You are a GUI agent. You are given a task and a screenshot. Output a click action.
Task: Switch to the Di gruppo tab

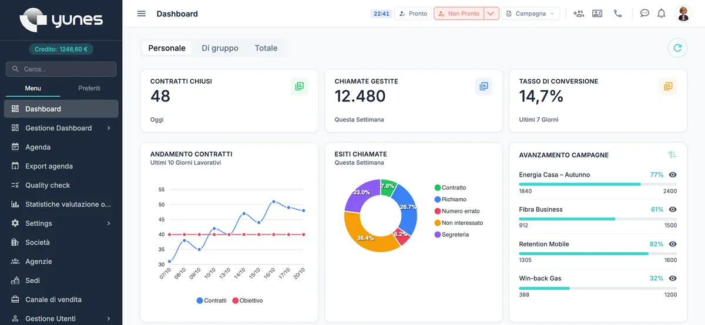point(220,48)
